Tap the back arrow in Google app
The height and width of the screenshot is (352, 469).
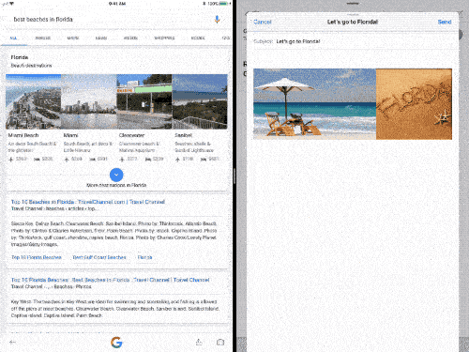tap(12, 342)
